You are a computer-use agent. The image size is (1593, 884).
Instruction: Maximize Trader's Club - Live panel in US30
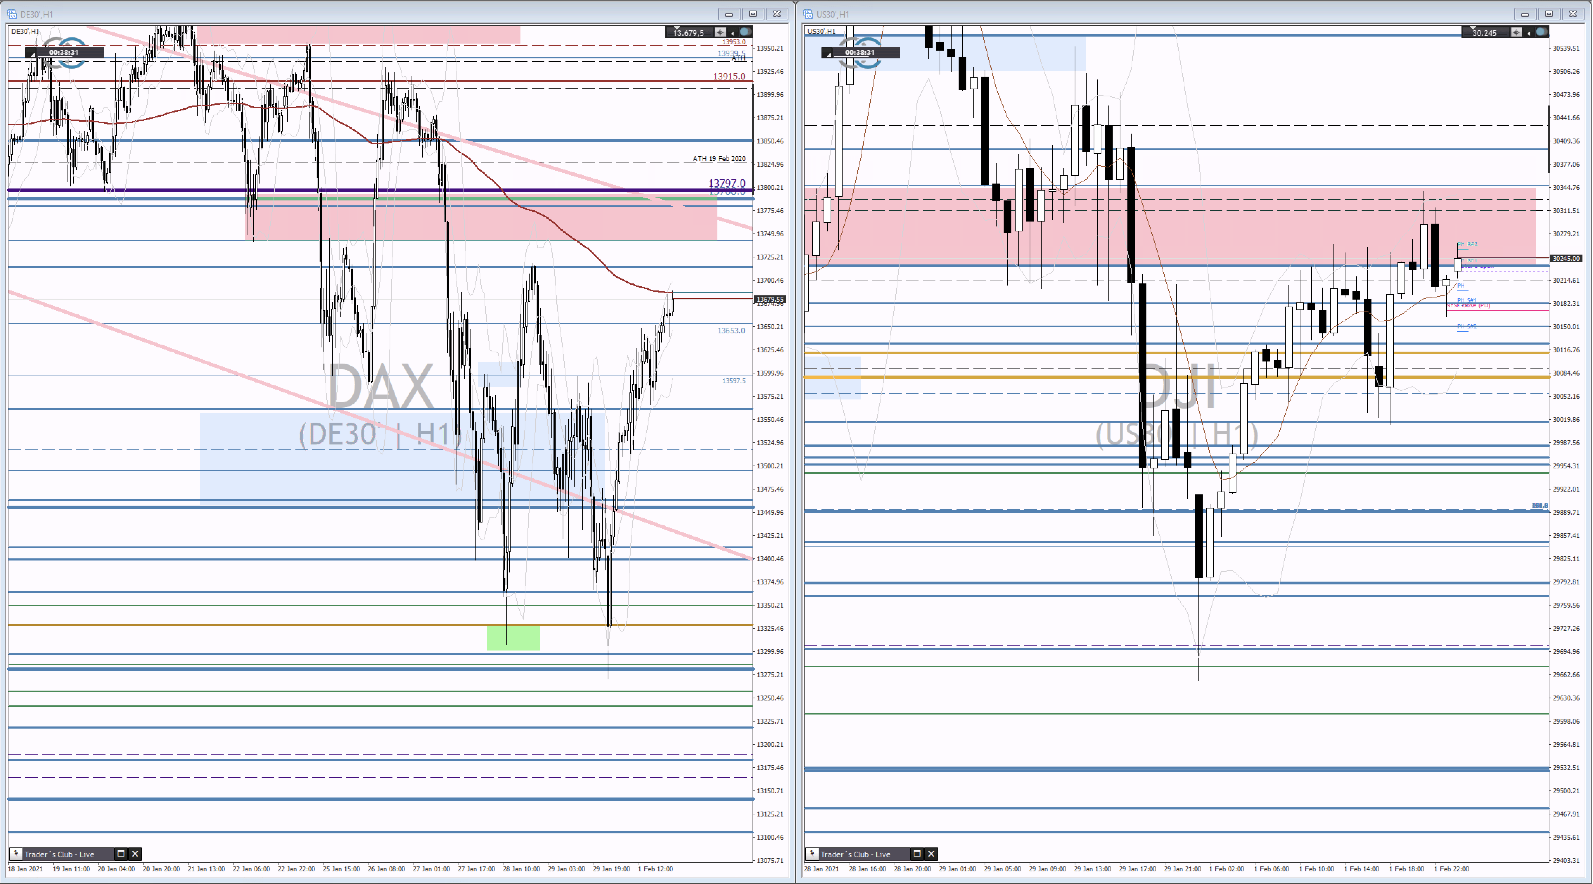[x=917, y=854]
